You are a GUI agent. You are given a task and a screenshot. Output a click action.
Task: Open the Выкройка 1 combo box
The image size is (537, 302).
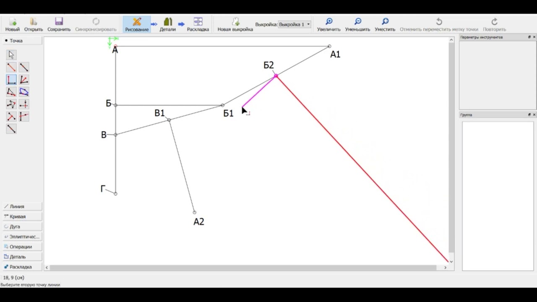tap(295, 24)
